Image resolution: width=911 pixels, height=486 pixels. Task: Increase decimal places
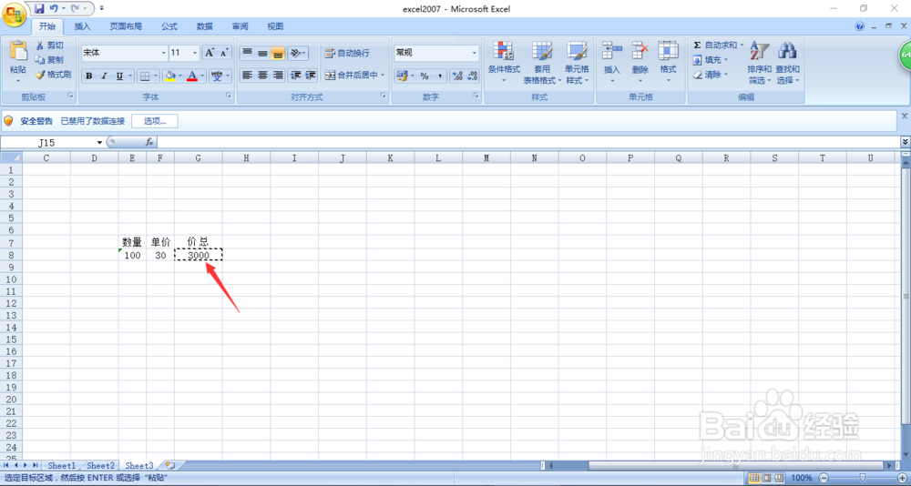457,76
